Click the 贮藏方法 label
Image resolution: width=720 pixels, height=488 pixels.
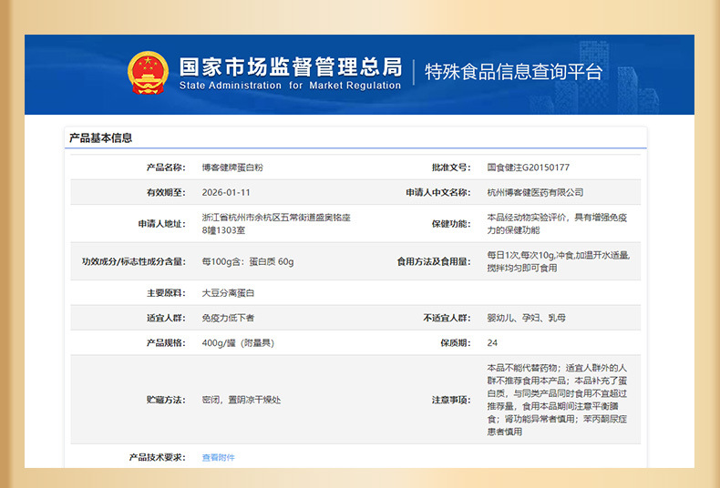coord(166,400)
